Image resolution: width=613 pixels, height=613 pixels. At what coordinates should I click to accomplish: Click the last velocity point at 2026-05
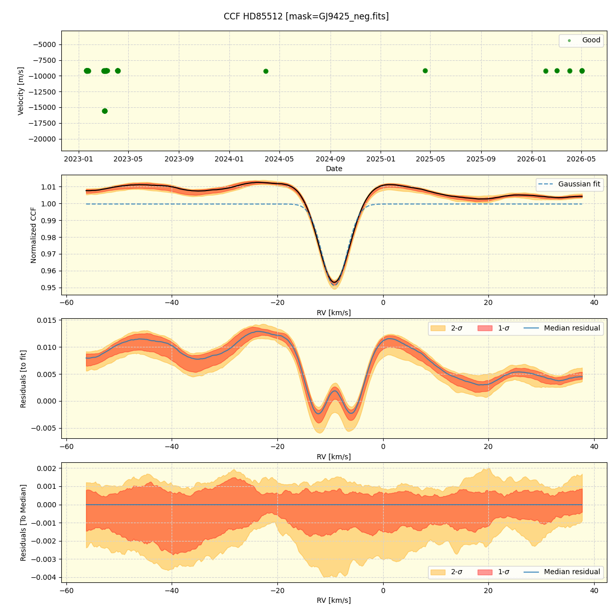[582, 71]
